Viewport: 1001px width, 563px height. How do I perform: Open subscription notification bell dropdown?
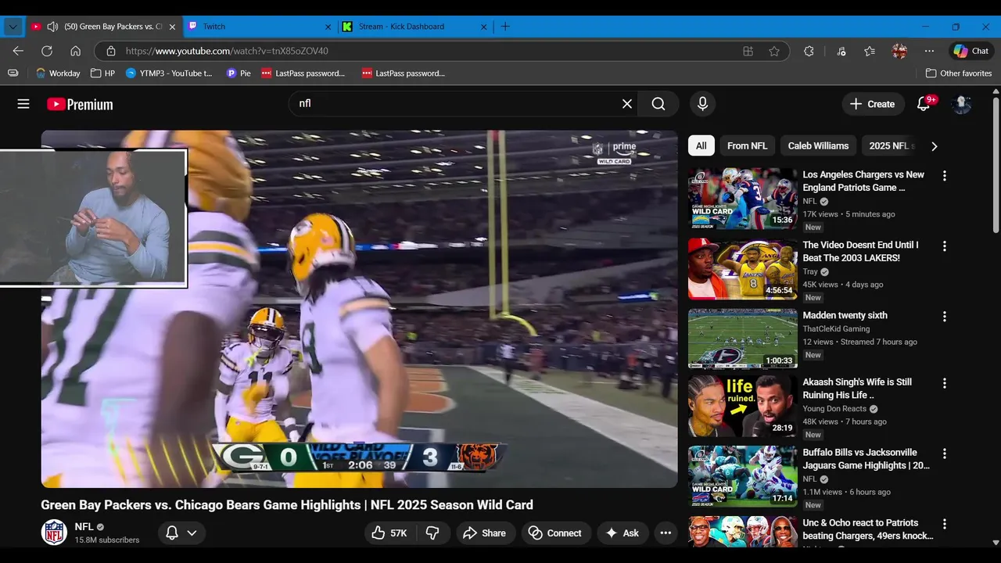pos(181,533)
